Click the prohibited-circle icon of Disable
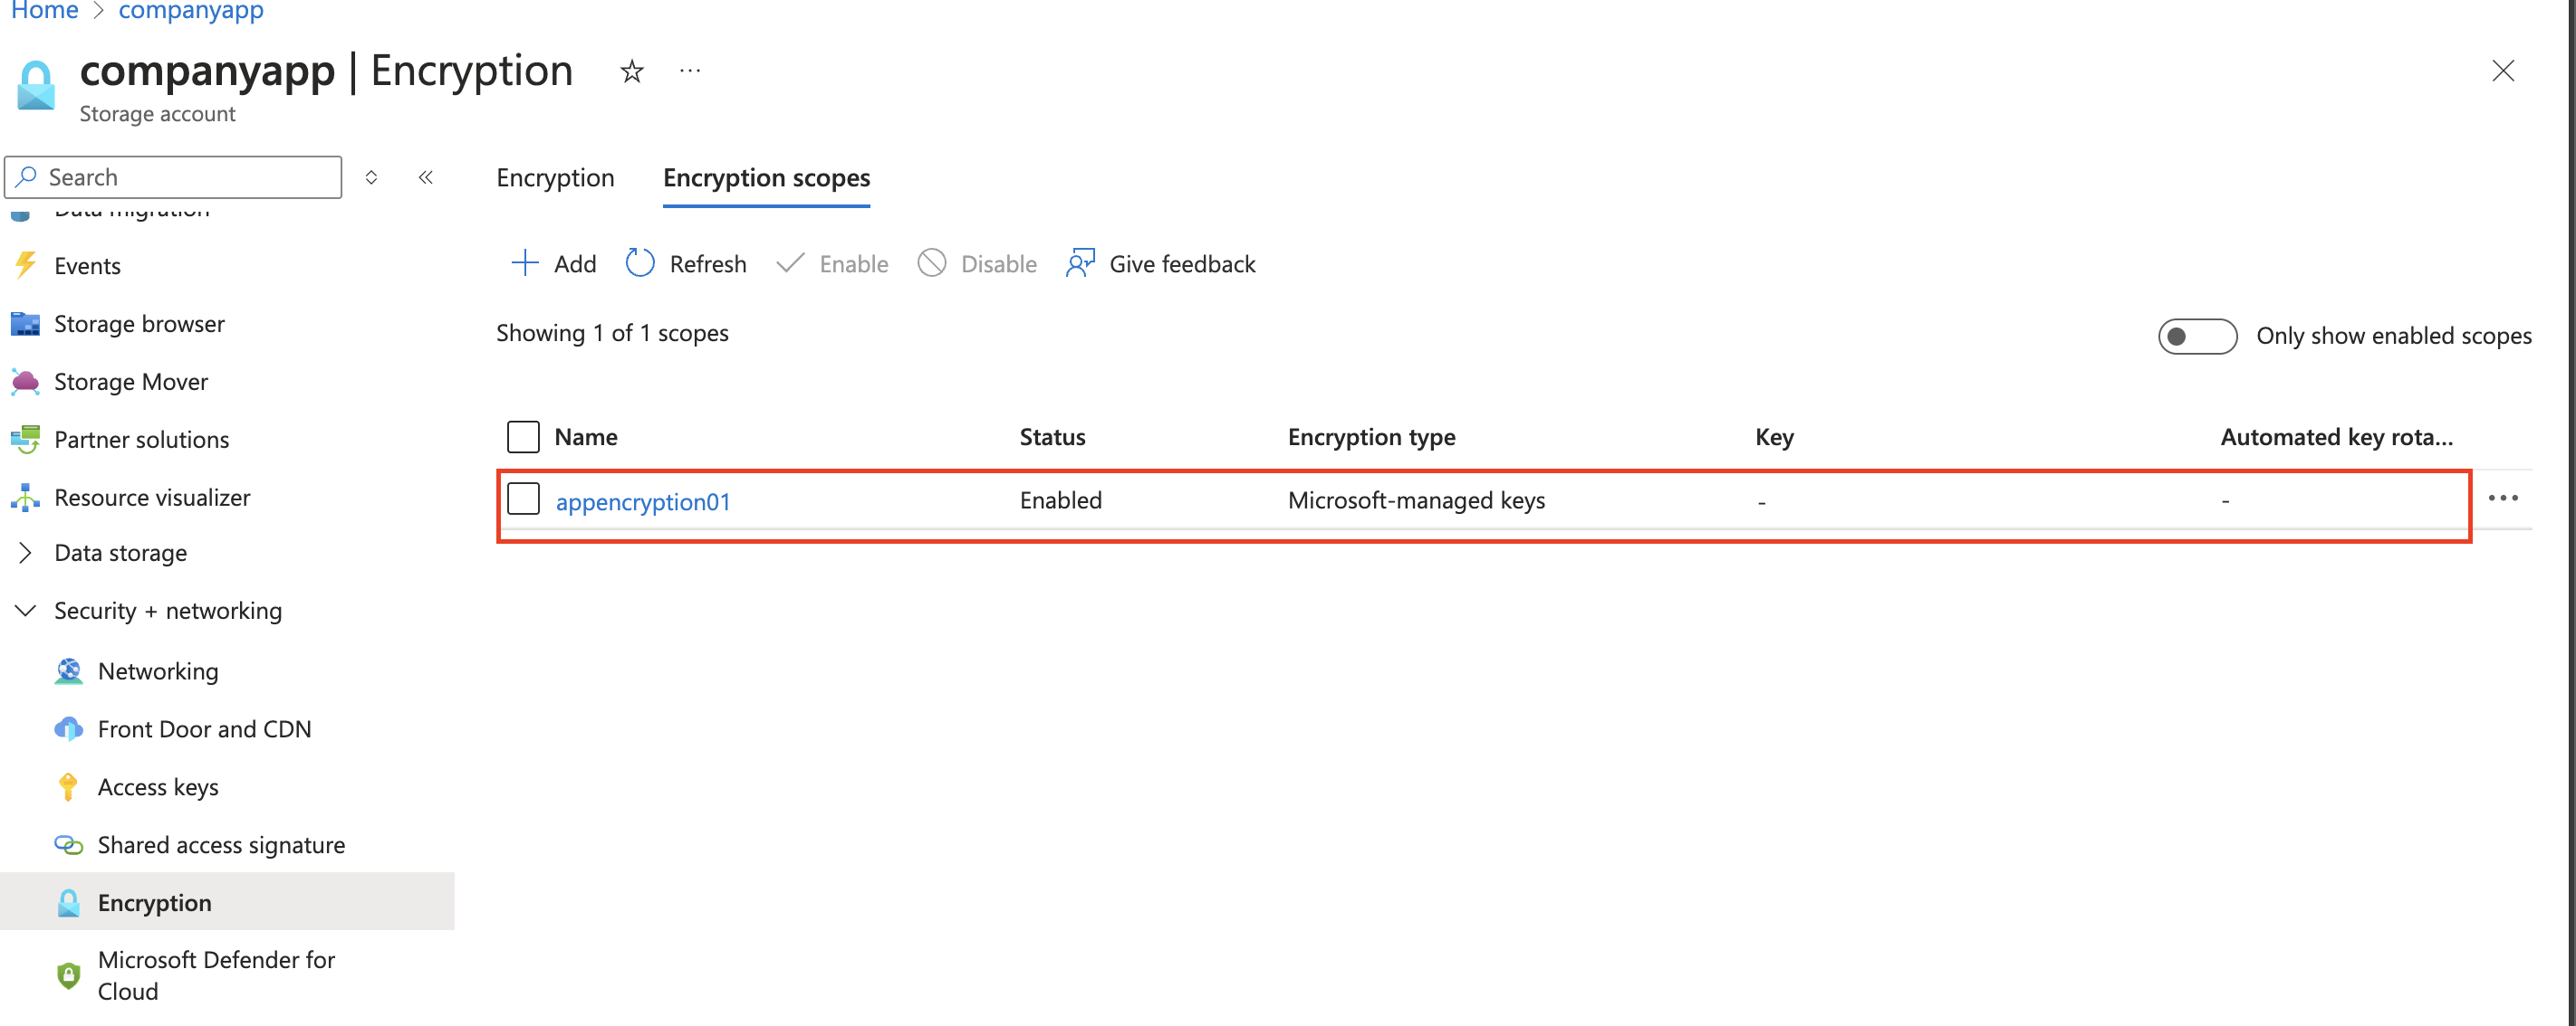 (932, 264)
